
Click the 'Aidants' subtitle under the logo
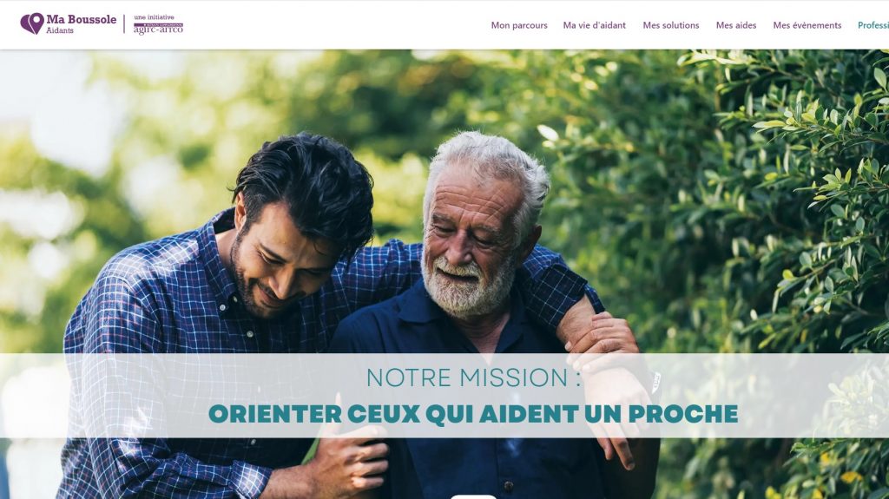pyautogui.click(x=60, y=30)
